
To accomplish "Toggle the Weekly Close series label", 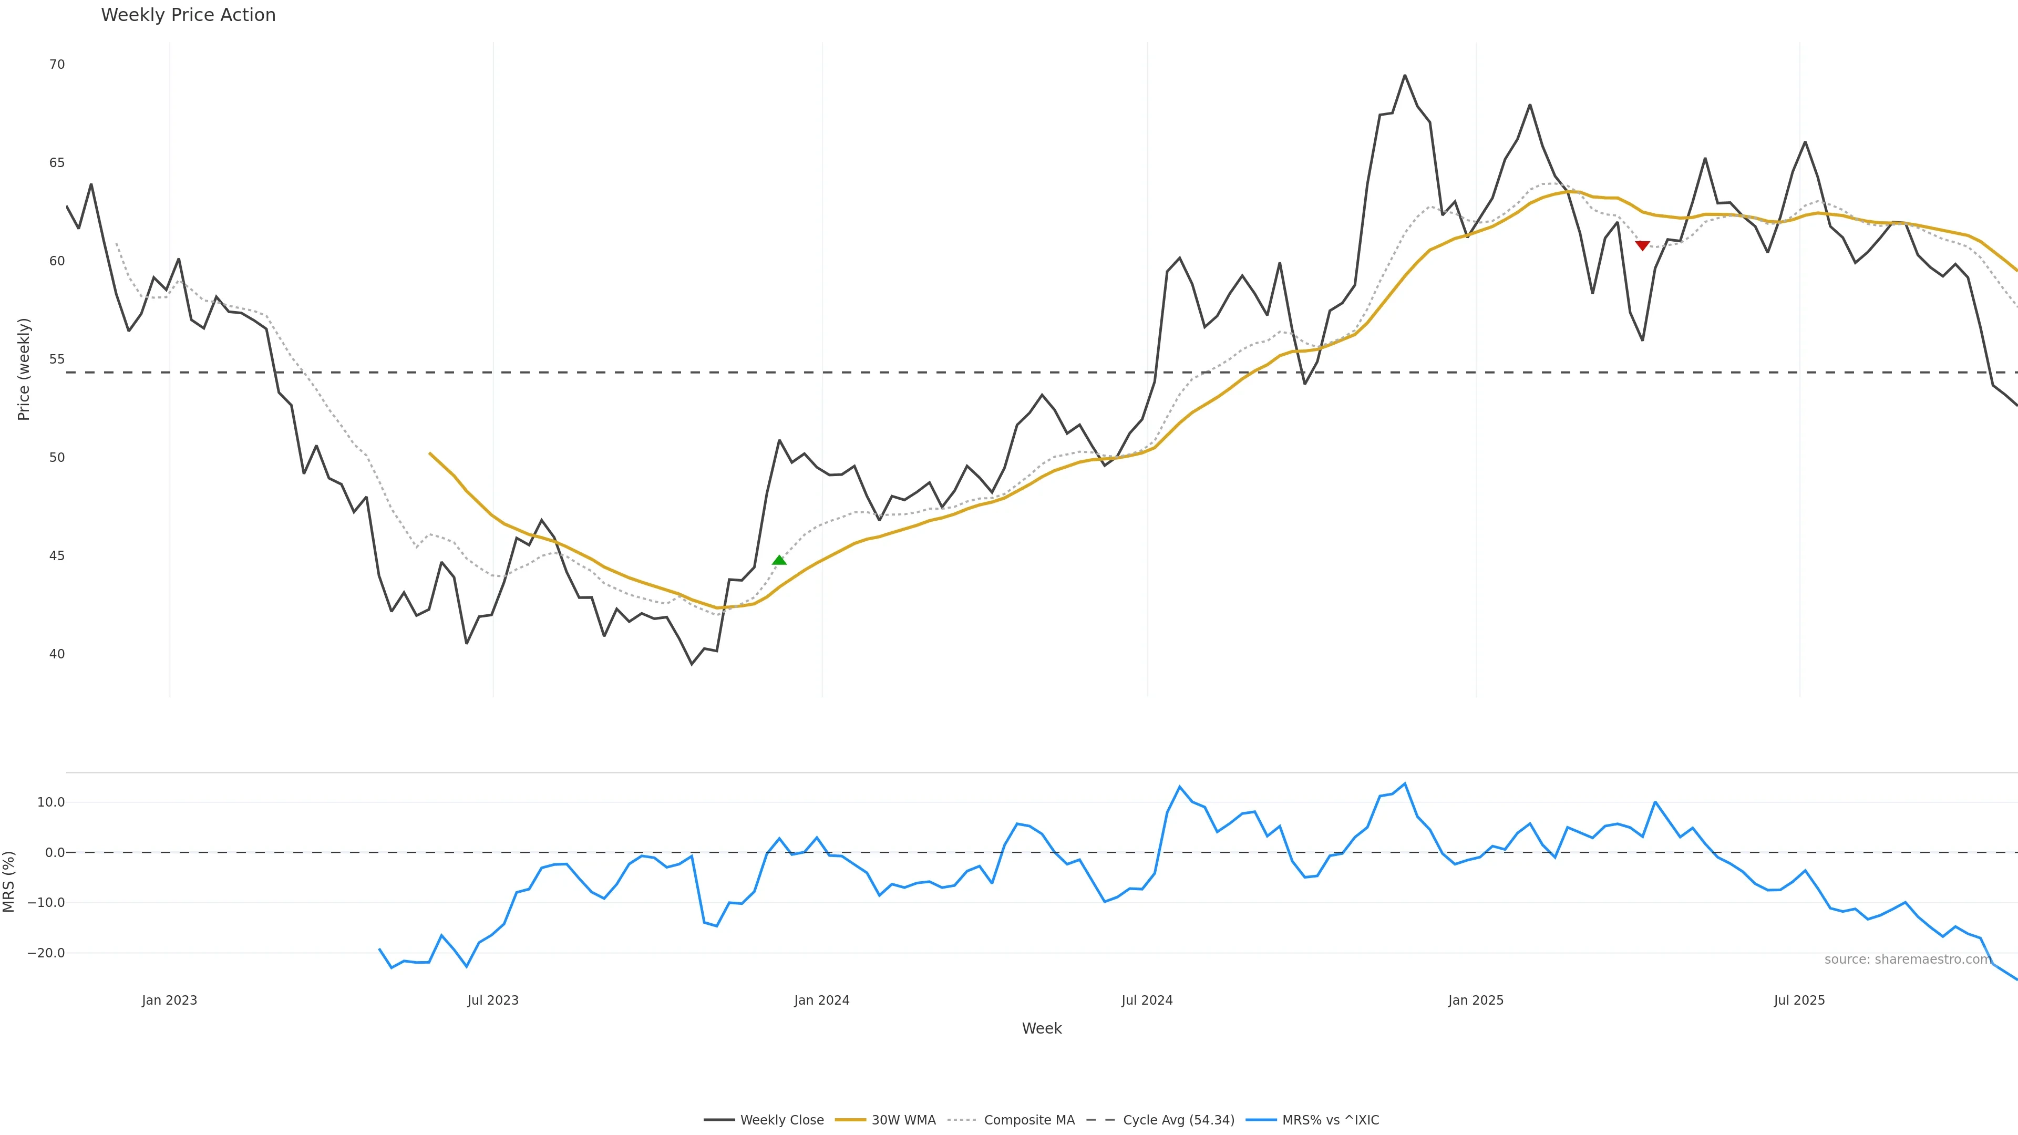I will pyautogui.click(x=781, y=1120).
